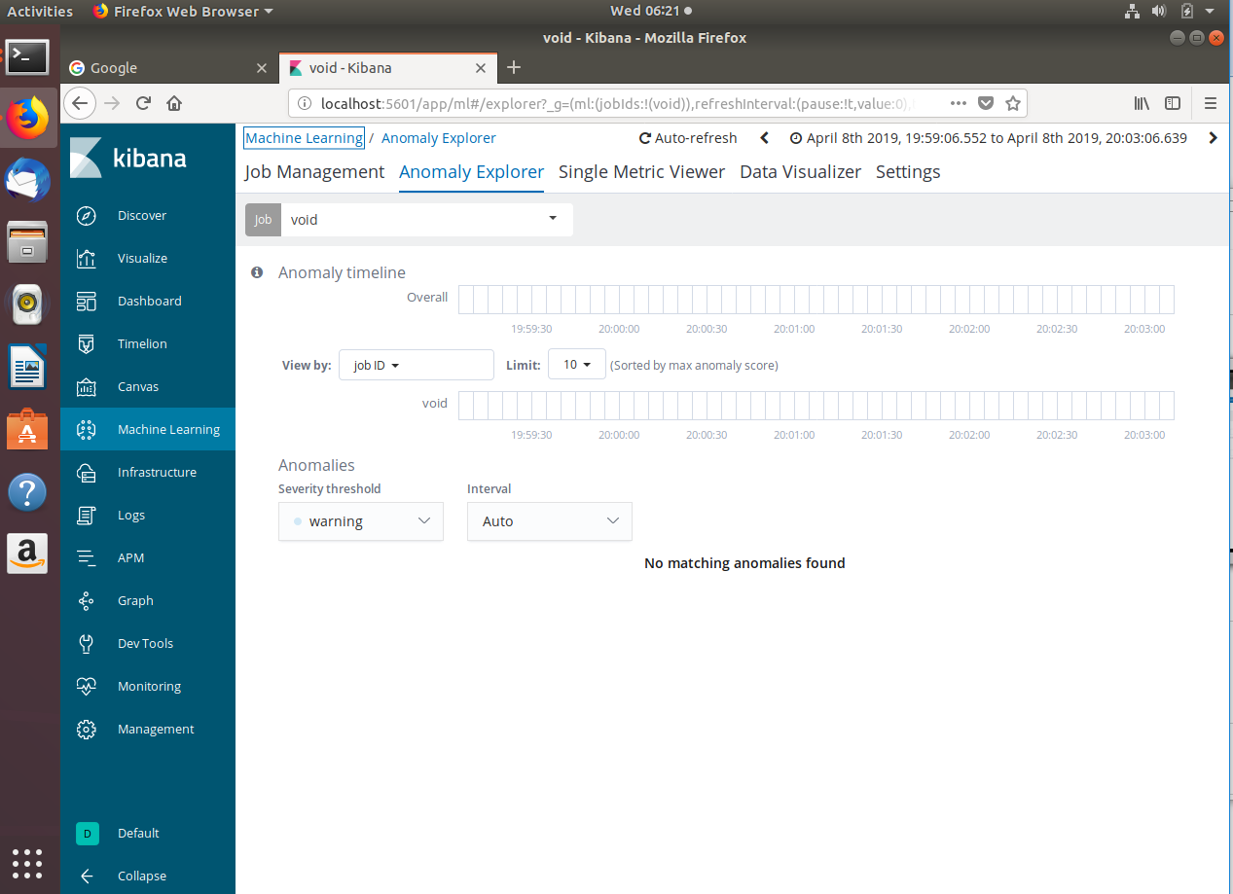The height and width of the screenshot is (894, 1233).
Task: Switch to the Single Metric Viewer tab
Action: click(x=641, y=172)
